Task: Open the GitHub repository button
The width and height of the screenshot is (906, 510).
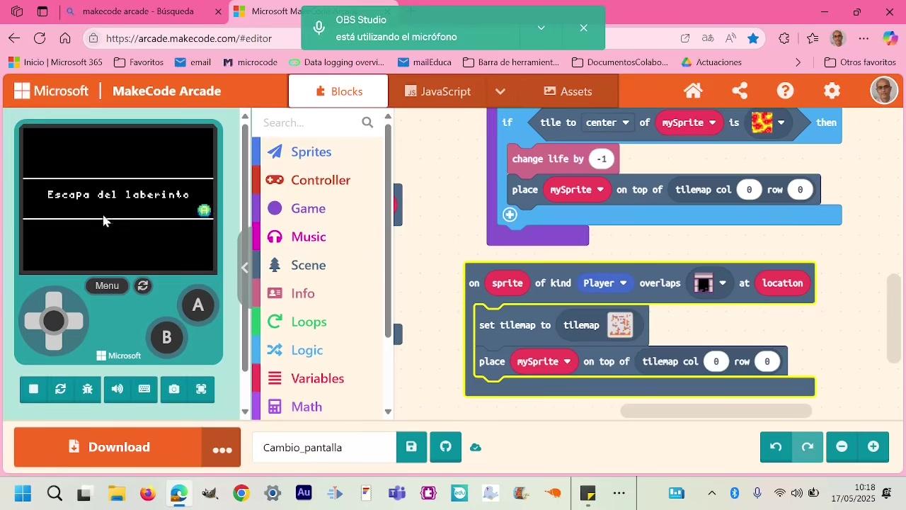Action: tap(445, 447)
